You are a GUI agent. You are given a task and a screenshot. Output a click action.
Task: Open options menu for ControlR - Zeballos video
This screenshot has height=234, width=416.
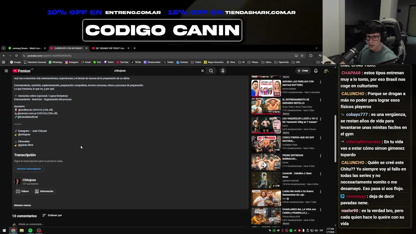[320, 174]
